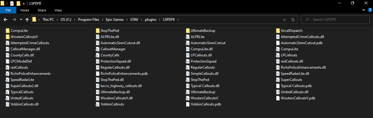Open the address bar history dropdown
373x118 pixels.
tap(284, 20)
